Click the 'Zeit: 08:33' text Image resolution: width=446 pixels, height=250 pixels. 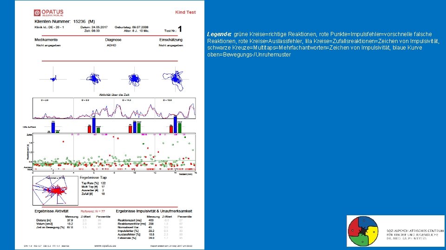point(92,31)
